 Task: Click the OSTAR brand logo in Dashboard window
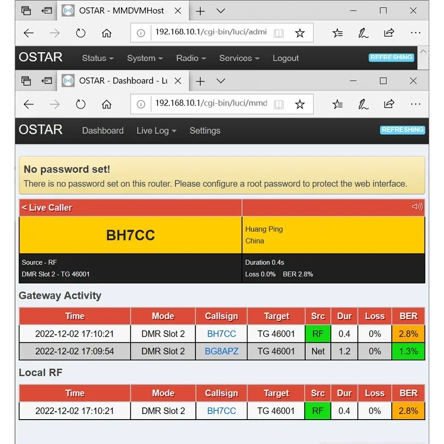[x=41, y=130]
